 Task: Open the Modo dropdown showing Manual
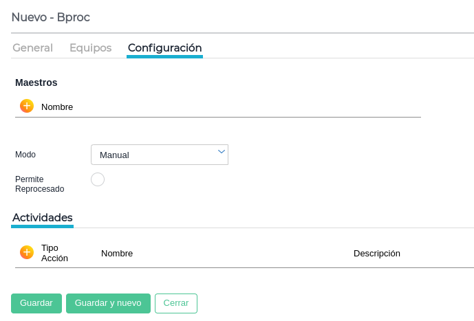[x=159, y=155]
